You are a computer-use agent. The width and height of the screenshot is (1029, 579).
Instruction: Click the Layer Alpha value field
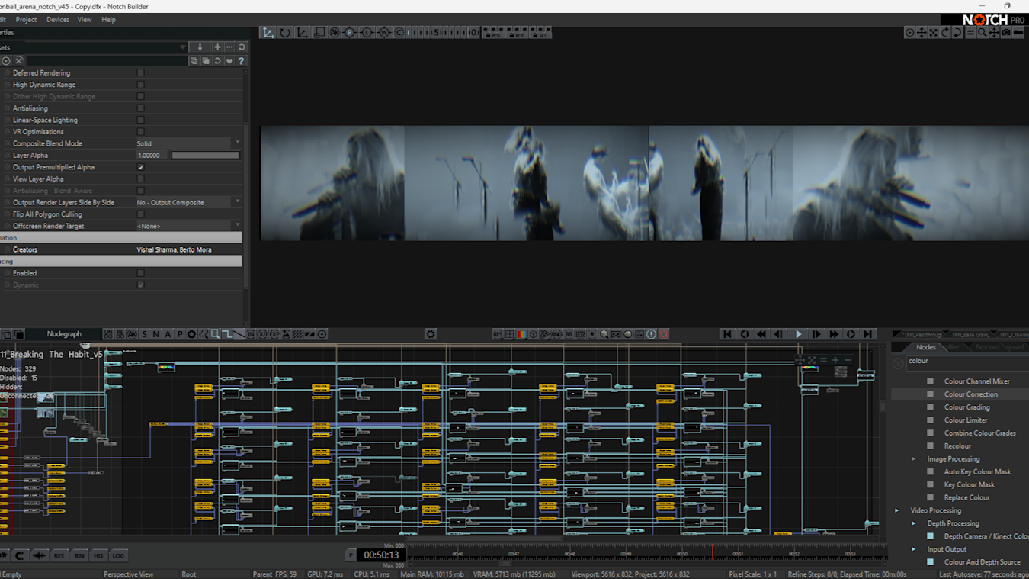pos(152,156)
